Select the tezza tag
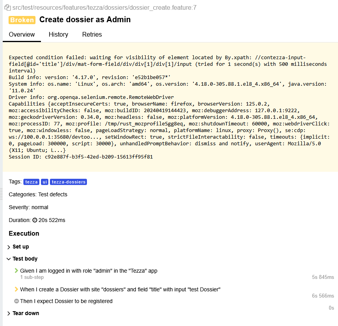Screen dimensions: 338x326 [x=32, y=182]
